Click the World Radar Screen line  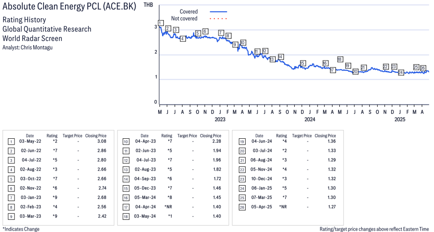pos(32,38)
